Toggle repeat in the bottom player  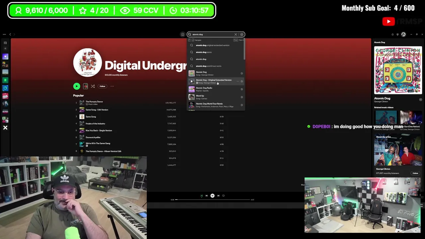pyautogui.click(x=223, y=196)
